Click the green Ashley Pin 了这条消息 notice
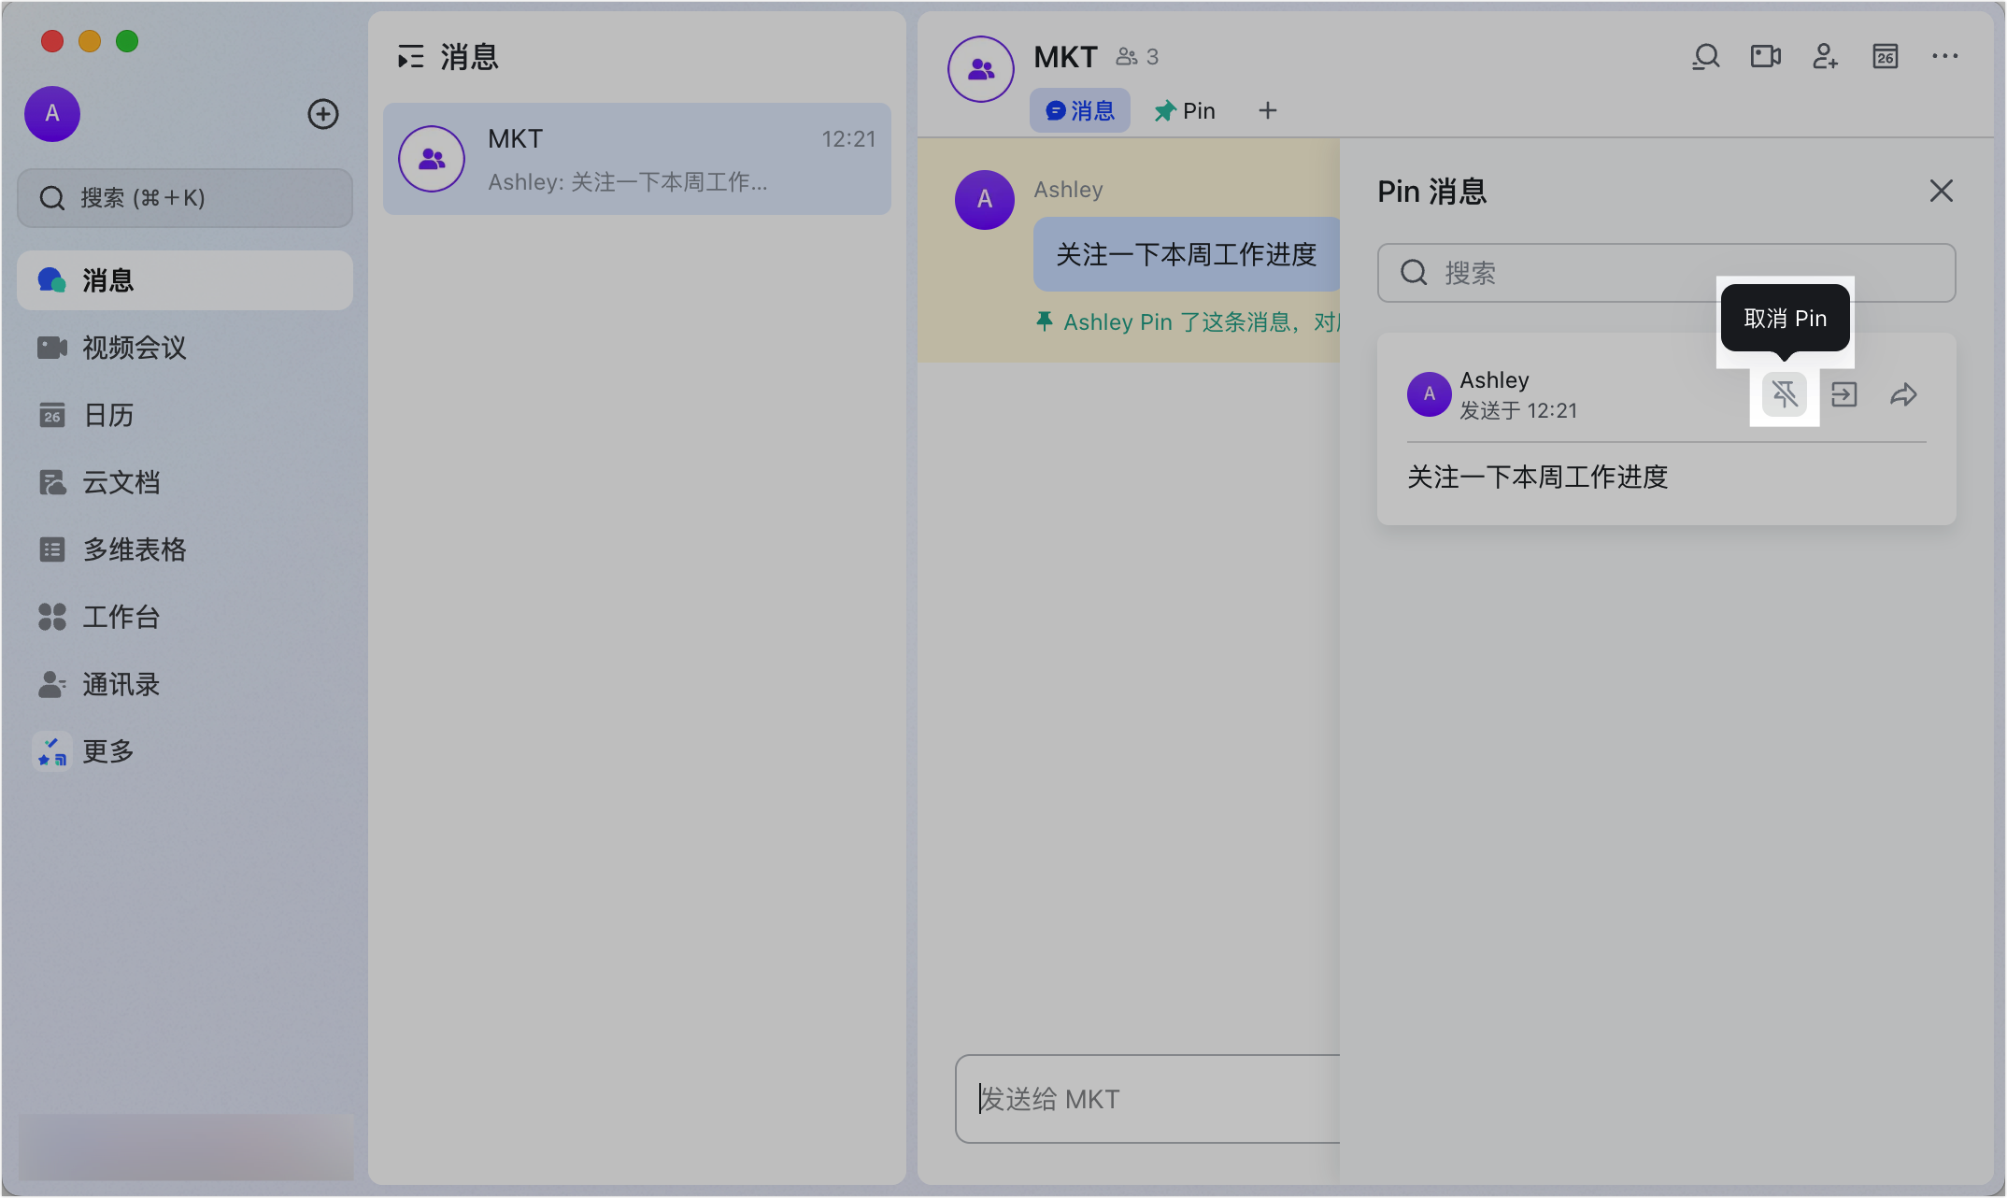The height and width of the screenshot is (1198, 2007). 1188,322
